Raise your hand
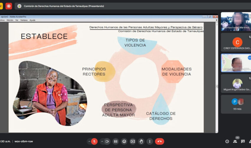Viewport: 251px width, 148px height. tap(141, 141)
